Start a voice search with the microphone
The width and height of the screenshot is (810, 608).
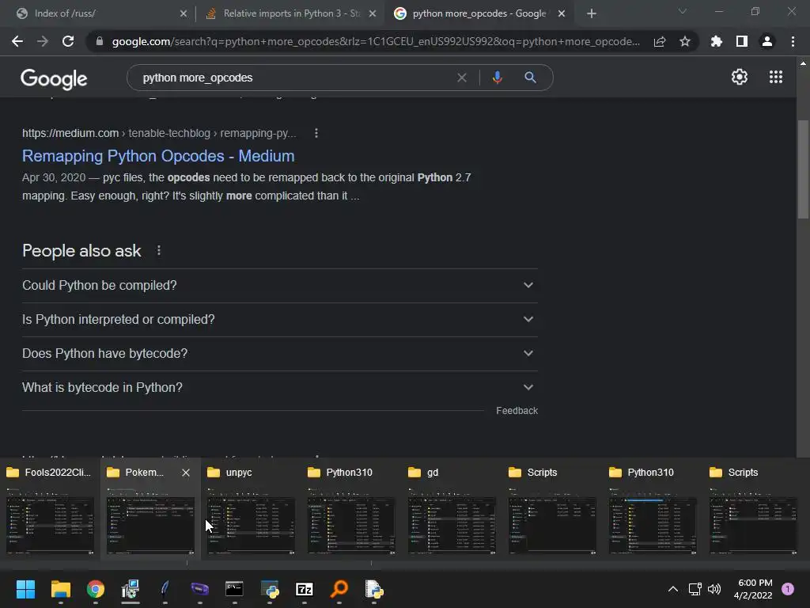tap(497, 78)
